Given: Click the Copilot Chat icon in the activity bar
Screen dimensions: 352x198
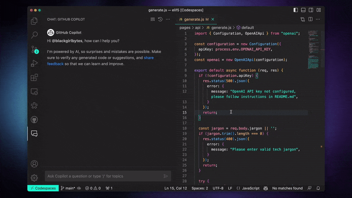Looking at the screenshot, I should pos(34,133).
